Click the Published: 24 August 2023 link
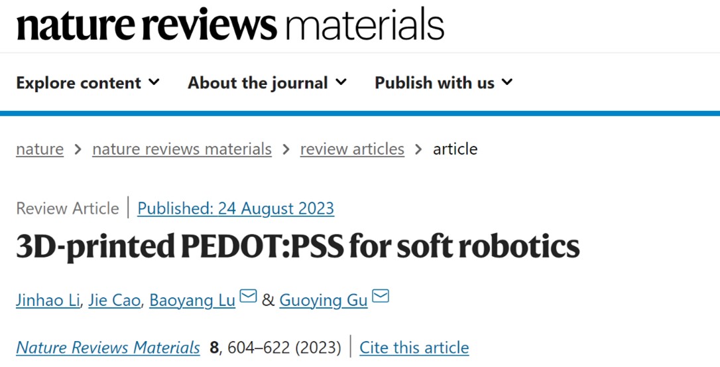 pos(235,208)
